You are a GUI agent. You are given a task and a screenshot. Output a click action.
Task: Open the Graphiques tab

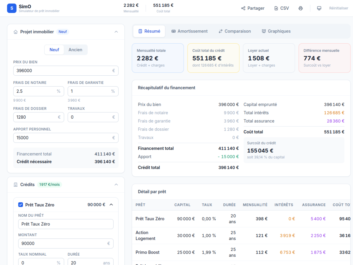point(276,31)
